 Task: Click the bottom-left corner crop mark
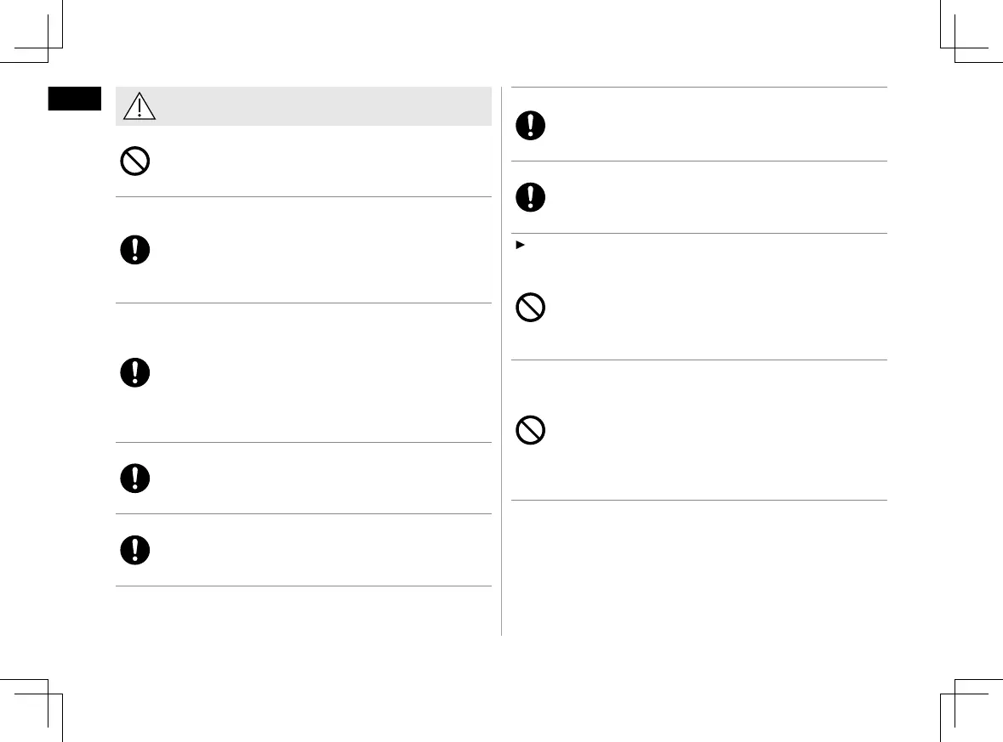point(48,694)
